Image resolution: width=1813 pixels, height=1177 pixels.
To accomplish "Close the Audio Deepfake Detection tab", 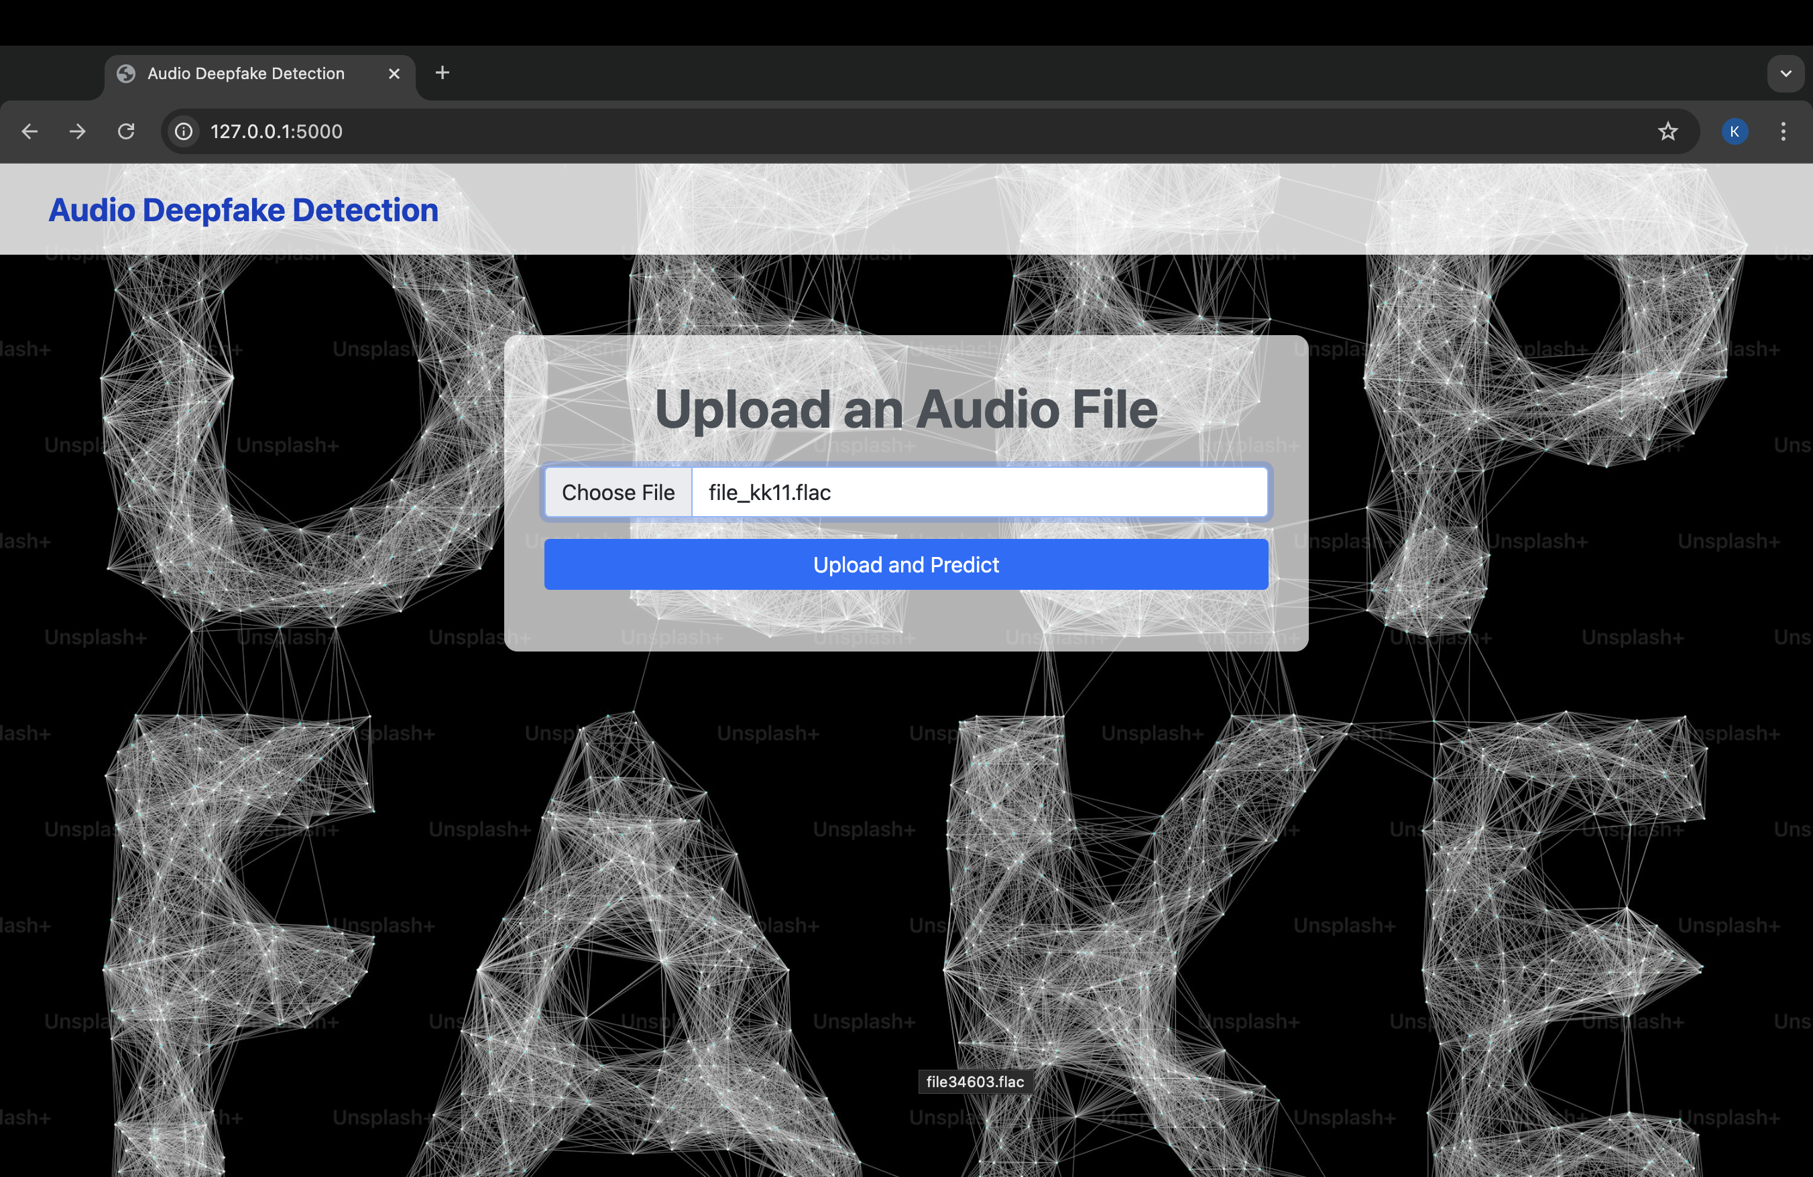I will pos(394,74).
